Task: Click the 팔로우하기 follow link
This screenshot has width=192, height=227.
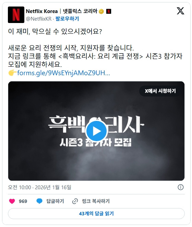Action: pos(67,19)
